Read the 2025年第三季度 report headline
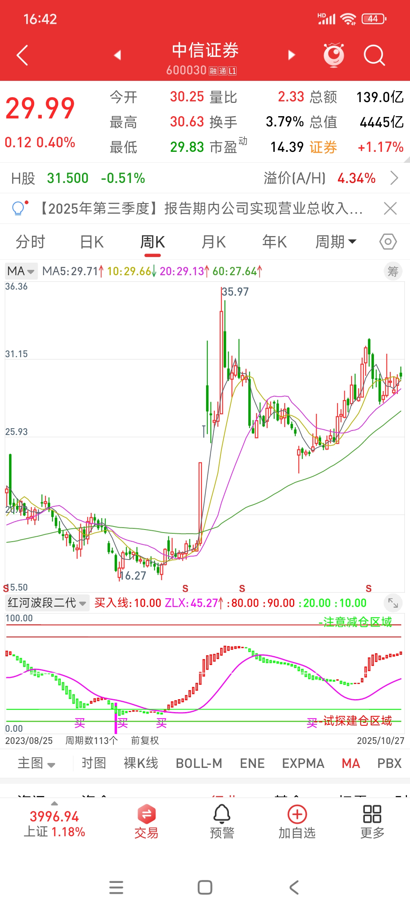 point(200,208)
